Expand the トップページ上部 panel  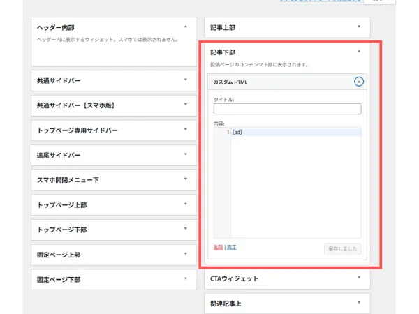tap(185, 204)
